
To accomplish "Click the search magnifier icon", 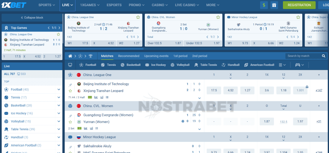I will coord(324,56).
